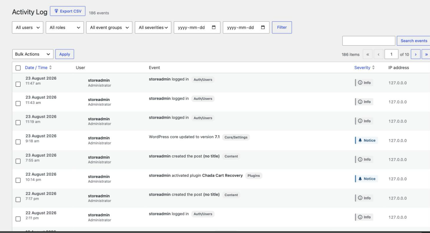Screen dimensions: 430x233
Task: Click the Apply button
Action: pyautogui.click(x=65, y=54)
